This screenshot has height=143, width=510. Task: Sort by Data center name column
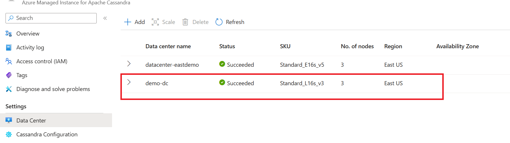pos(168,46)
